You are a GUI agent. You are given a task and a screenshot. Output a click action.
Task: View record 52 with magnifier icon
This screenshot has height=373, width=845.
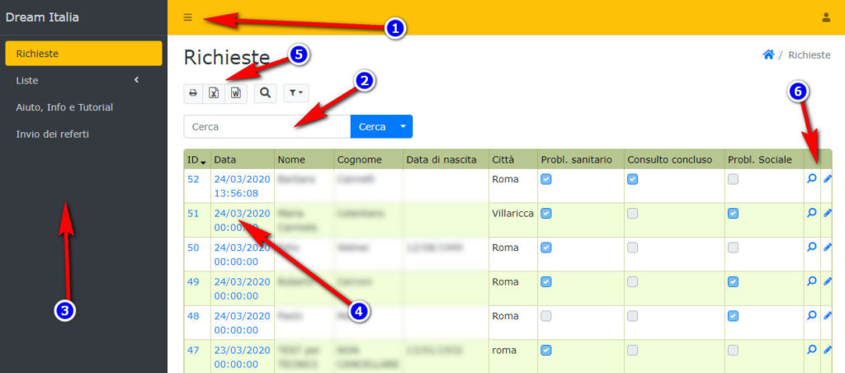[x=812, y=178]
